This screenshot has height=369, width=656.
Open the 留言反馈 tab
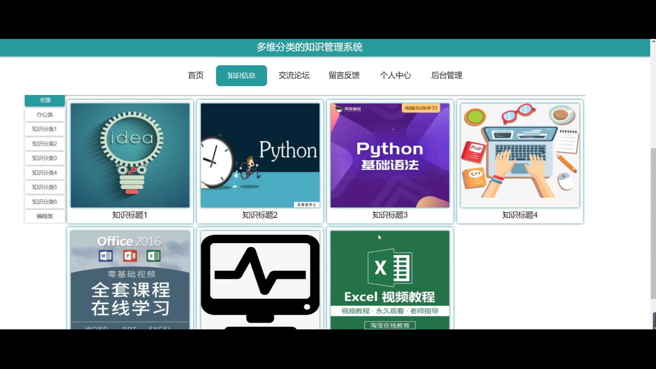344,76
